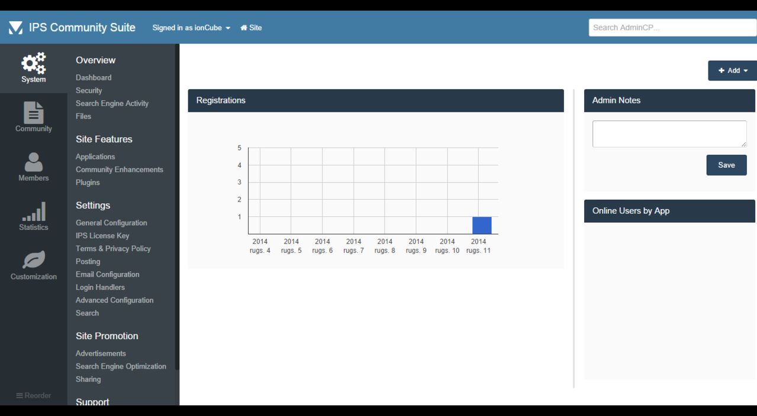Image resolution: width=757 pixels, height=416 pixels.
Task: Click the Overview heading
Action: click(95, 60)
